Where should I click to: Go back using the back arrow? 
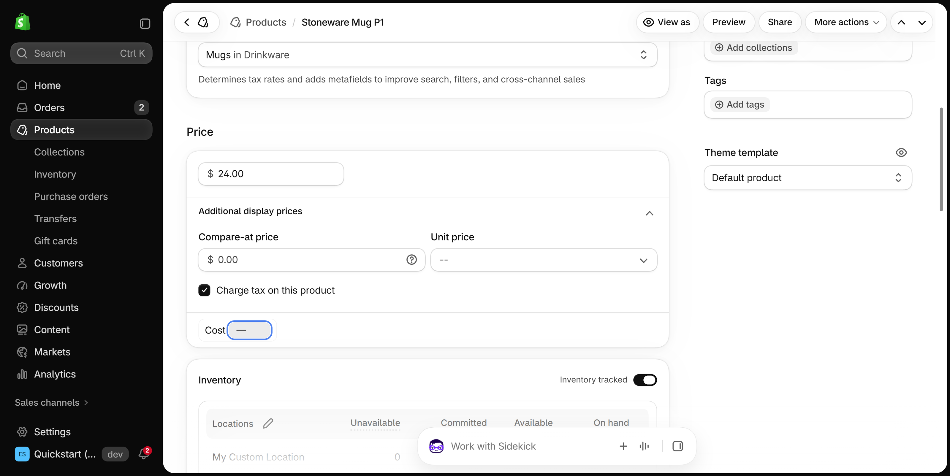pyautogui.click(x=187, y=22)
